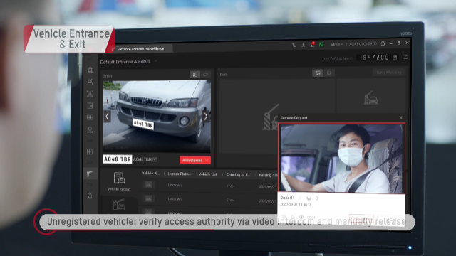Image resolution: width=456 pixels, height=256 pixels.
Task: Select the Entrance and Exit Surveillance tab
Action: point(141,49)
